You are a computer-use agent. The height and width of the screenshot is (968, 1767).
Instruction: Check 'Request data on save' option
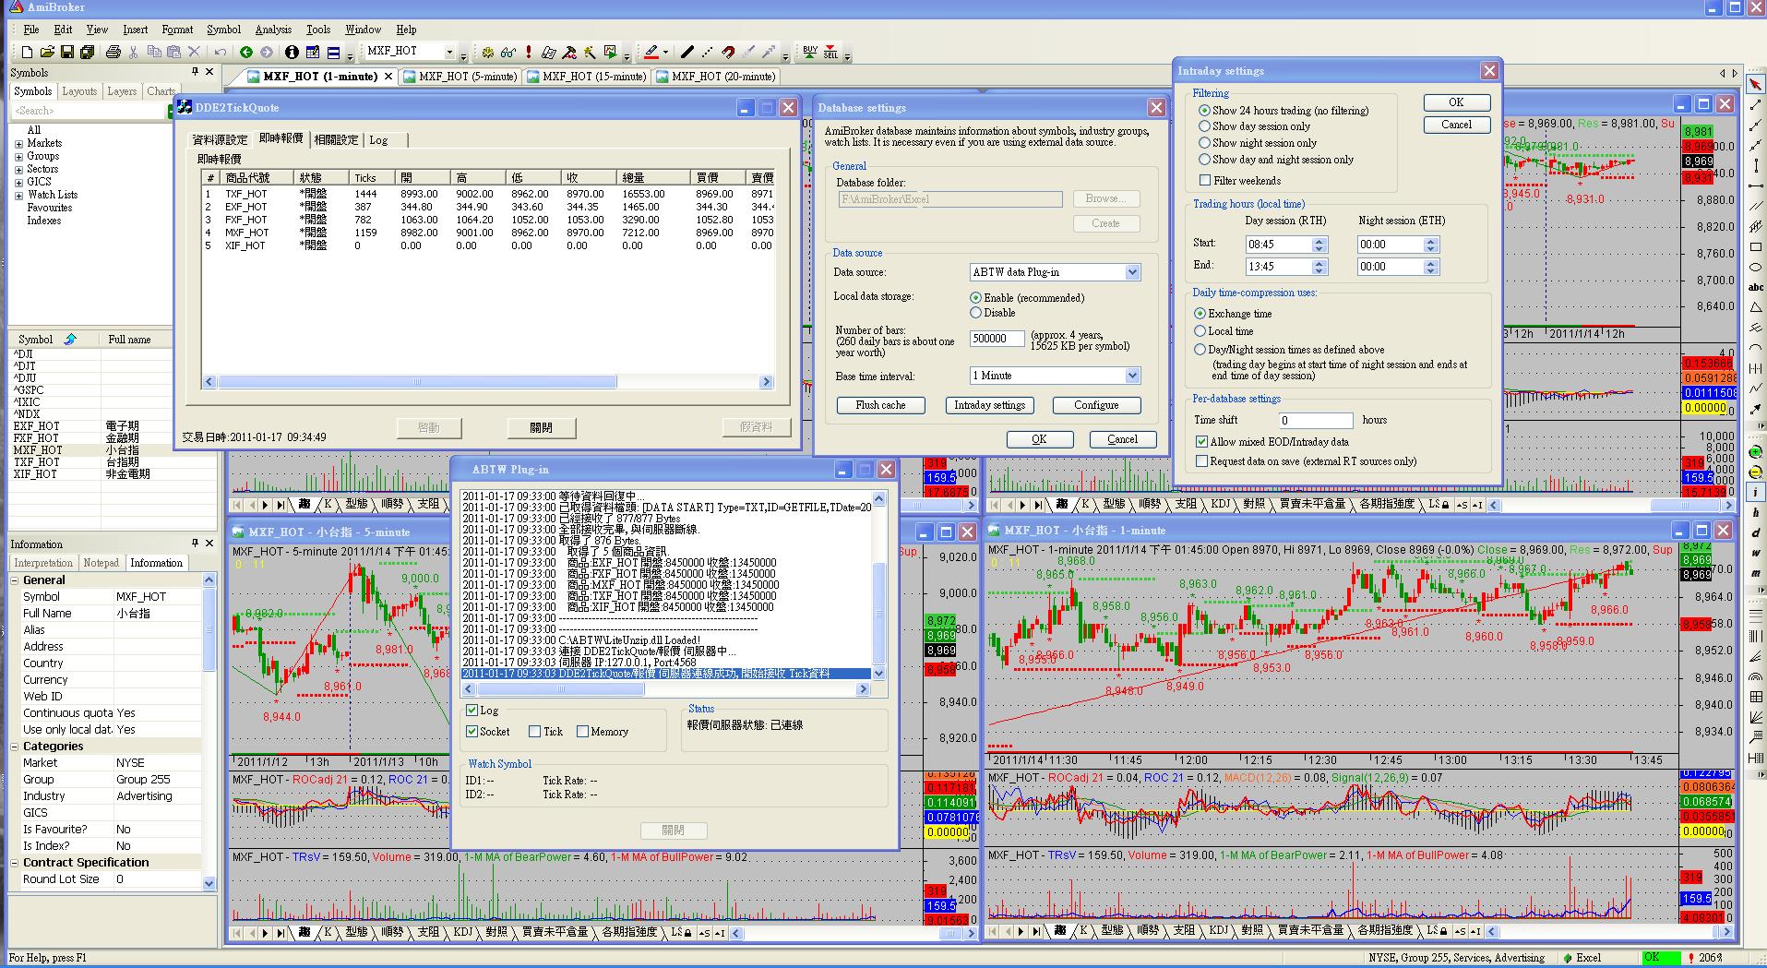(x=1202, y=461)
